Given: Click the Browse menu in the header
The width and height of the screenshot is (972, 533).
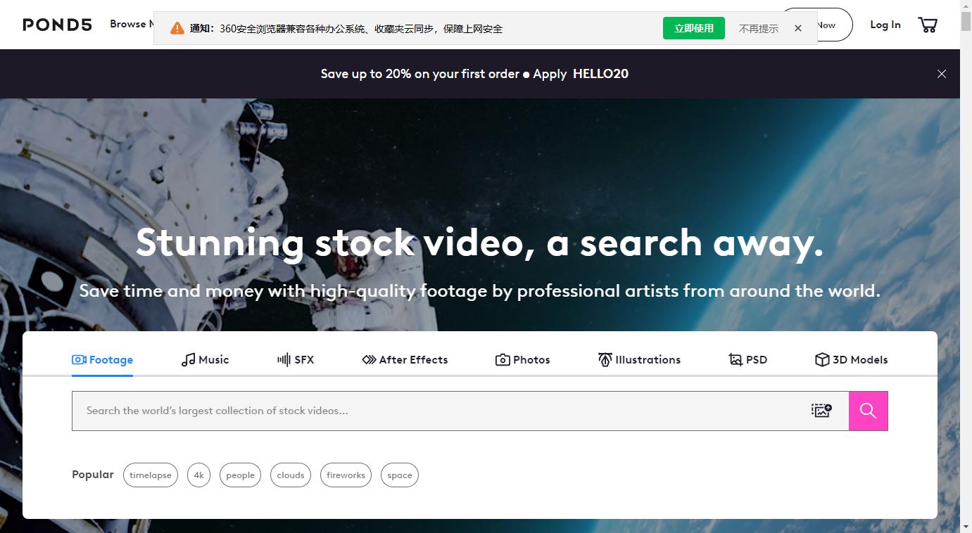Looking at the screenshot, I should point(131,24).
